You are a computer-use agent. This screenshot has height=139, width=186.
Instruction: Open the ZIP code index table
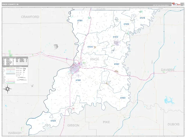pos(15,61)
